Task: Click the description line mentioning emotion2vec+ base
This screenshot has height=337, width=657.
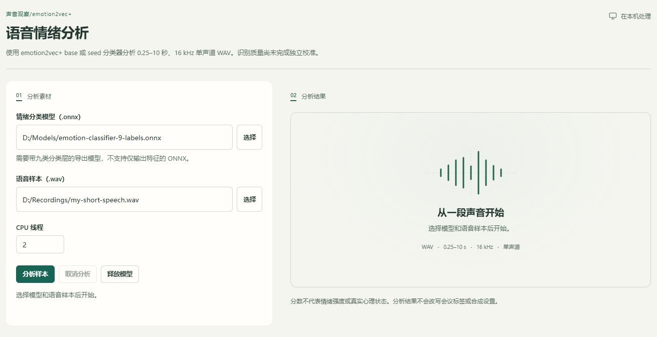Action: coord(162,53)
